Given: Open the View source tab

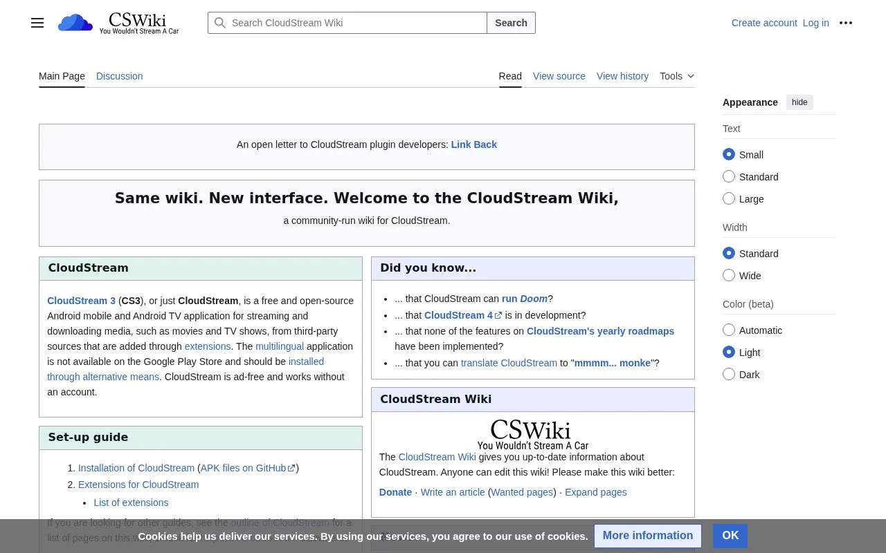Looking at the screenshot, I should tap(559, 76).
